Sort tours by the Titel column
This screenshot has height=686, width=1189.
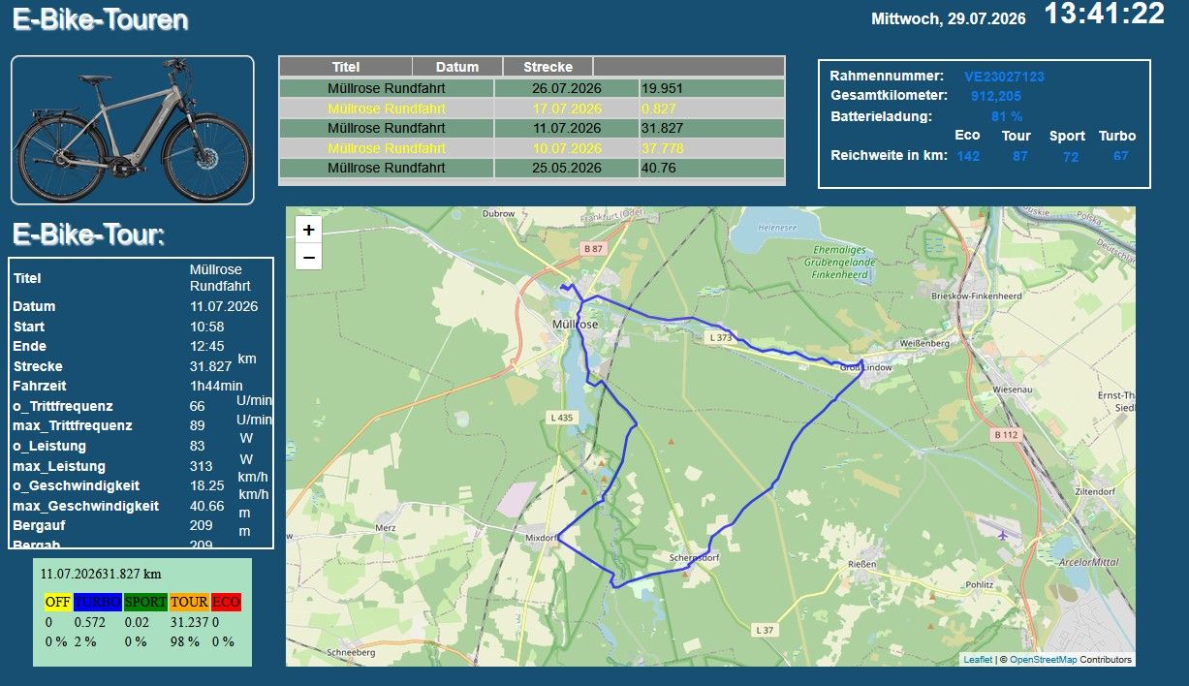(x=346, y=67)
